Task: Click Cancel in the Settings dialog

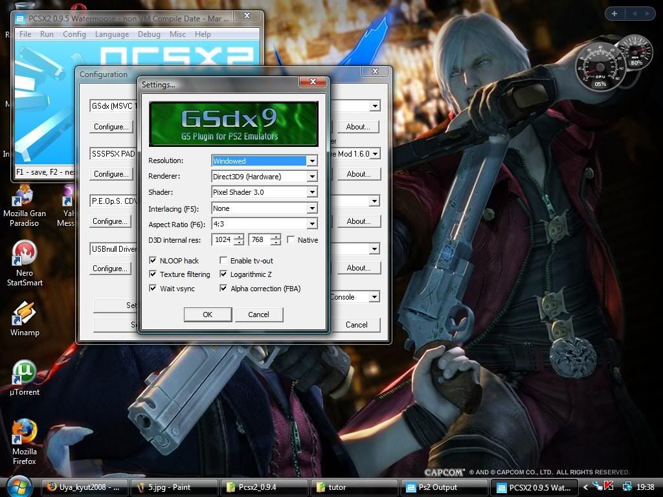Action: click(259, 315)
